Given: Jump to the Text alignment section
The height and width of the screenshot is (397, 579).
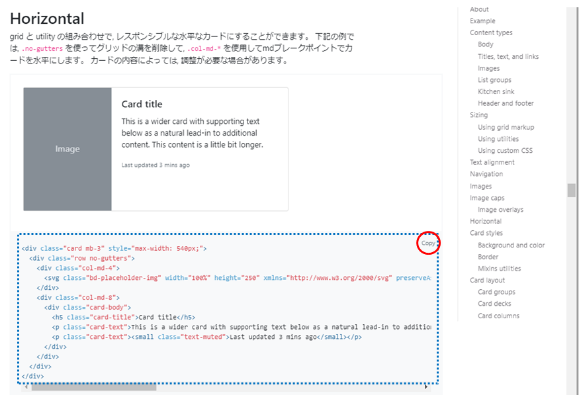Looking at the screenshot, I should click(492, 162).
